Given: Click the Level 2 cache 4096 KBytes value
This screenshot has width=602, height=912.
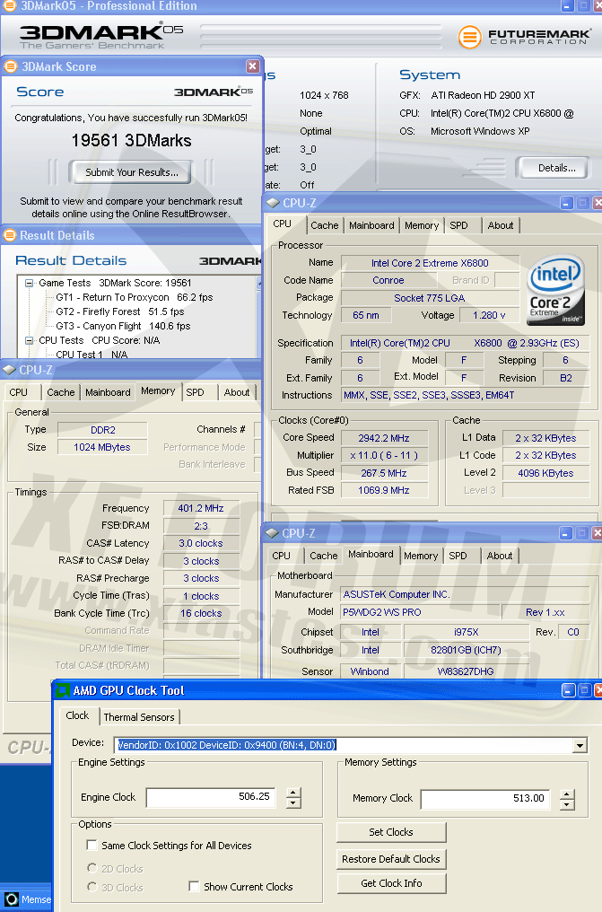Looking at the screenshot, I should pyautogui.click(x=545, y=473).
